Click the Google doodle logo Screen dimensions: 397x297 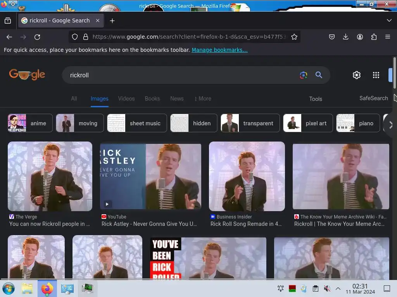27,75
